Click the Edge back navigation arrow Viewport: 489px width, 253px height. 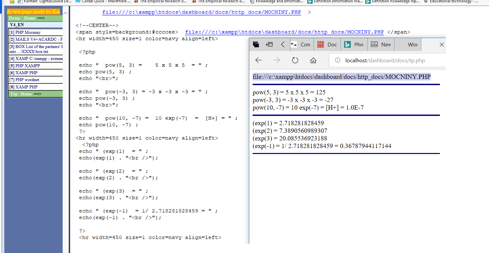259,60
